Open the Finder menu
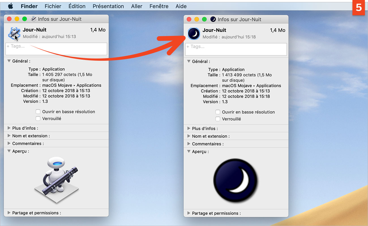 tap(29, 6)
